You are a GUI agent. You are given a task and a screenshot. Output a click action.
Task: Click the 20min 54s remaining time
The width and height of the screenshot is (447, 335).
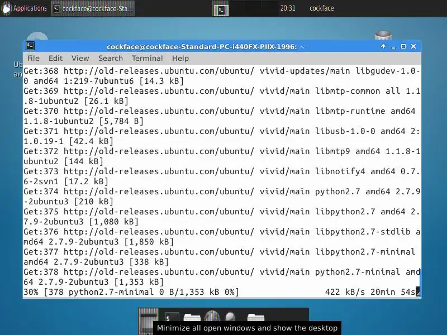[393, 292]
